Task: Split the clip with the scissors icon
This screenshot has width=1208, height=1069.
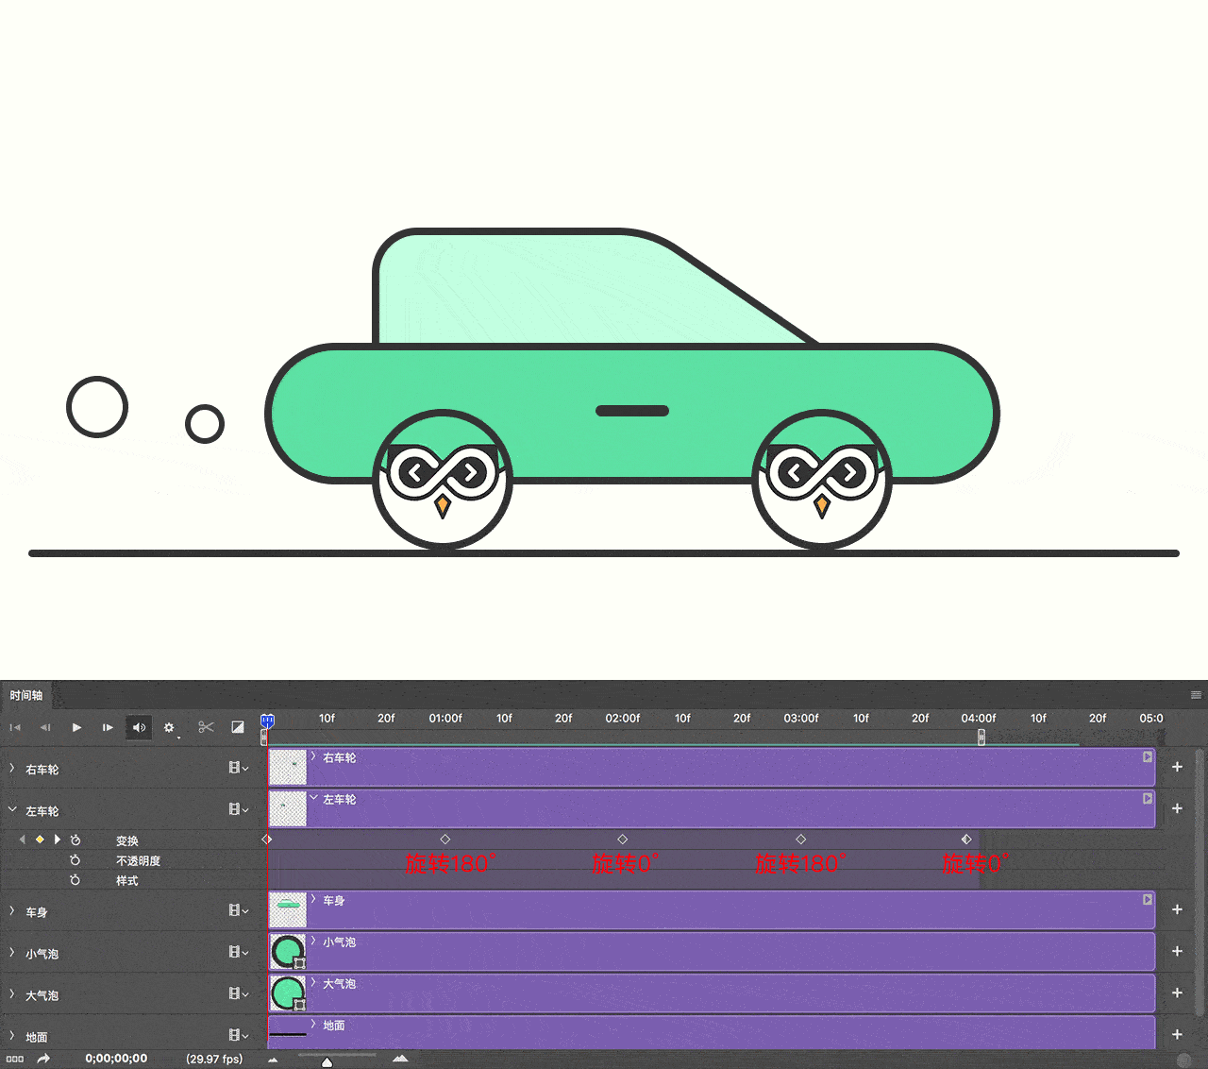Action: pyautogui.click(x=206, y=727)
